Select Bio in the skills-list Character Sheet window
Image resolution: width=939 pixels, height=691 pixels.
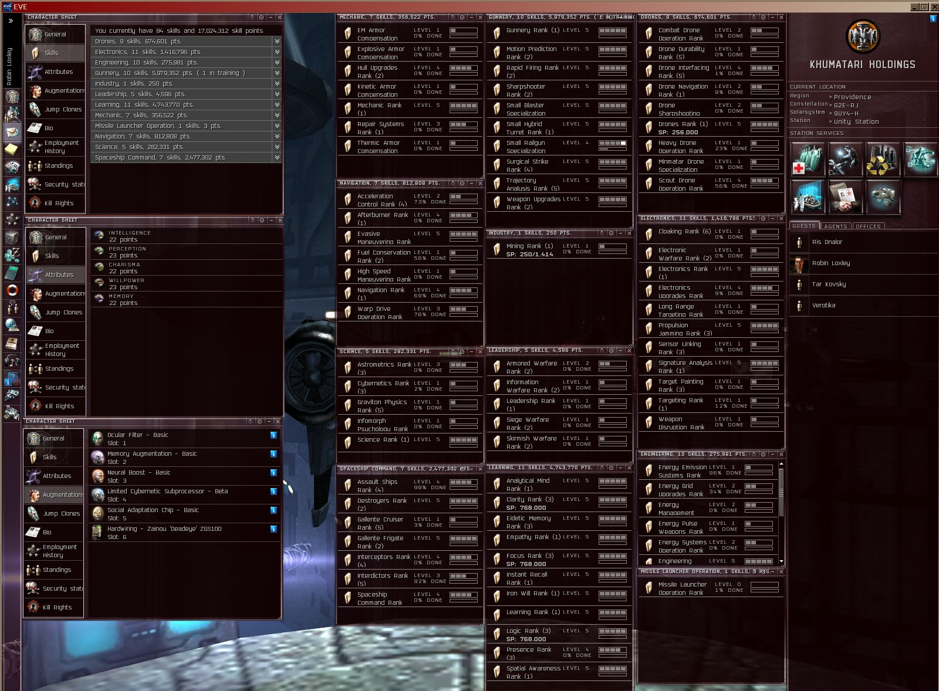click(x=56, y=128)
